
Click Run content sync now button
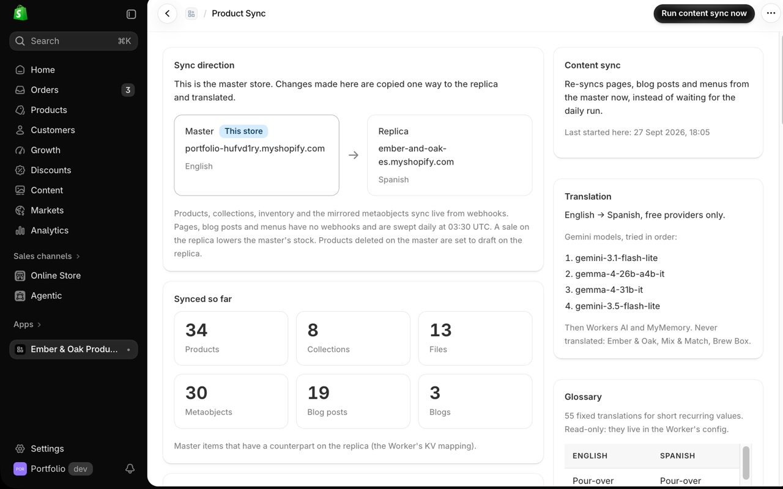pos(704,13)
